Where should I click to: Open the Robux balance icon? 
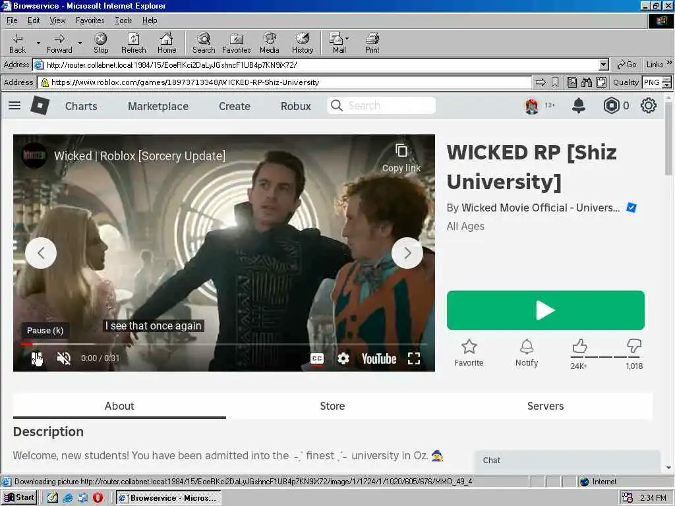[612, 105]
